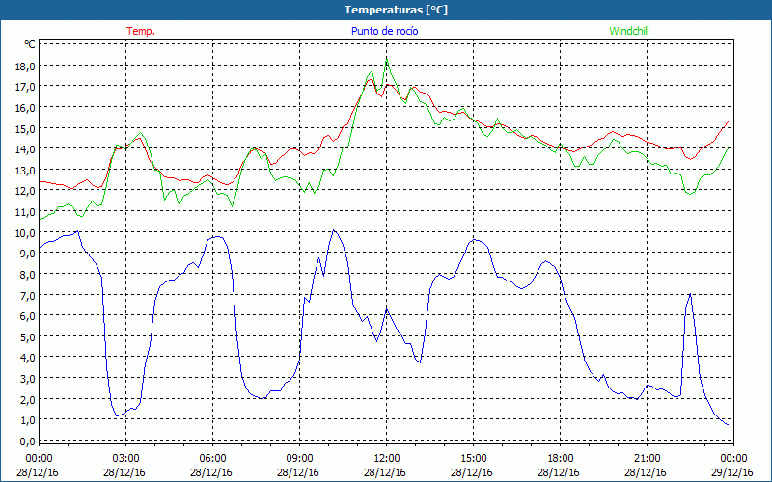Click the 15:00 time axis label
Screen dimensions: 772x482
[473, 459]
